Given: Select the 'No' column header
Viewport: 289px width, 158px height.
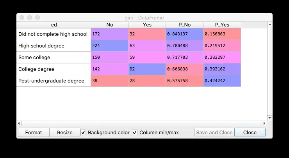Looking at the screenshot, I should click(x=110, y=25).
